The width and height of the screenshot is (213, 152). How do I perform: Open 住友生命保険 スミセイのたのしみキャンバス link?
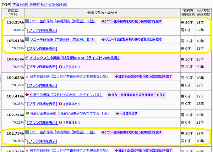(66, 95)
